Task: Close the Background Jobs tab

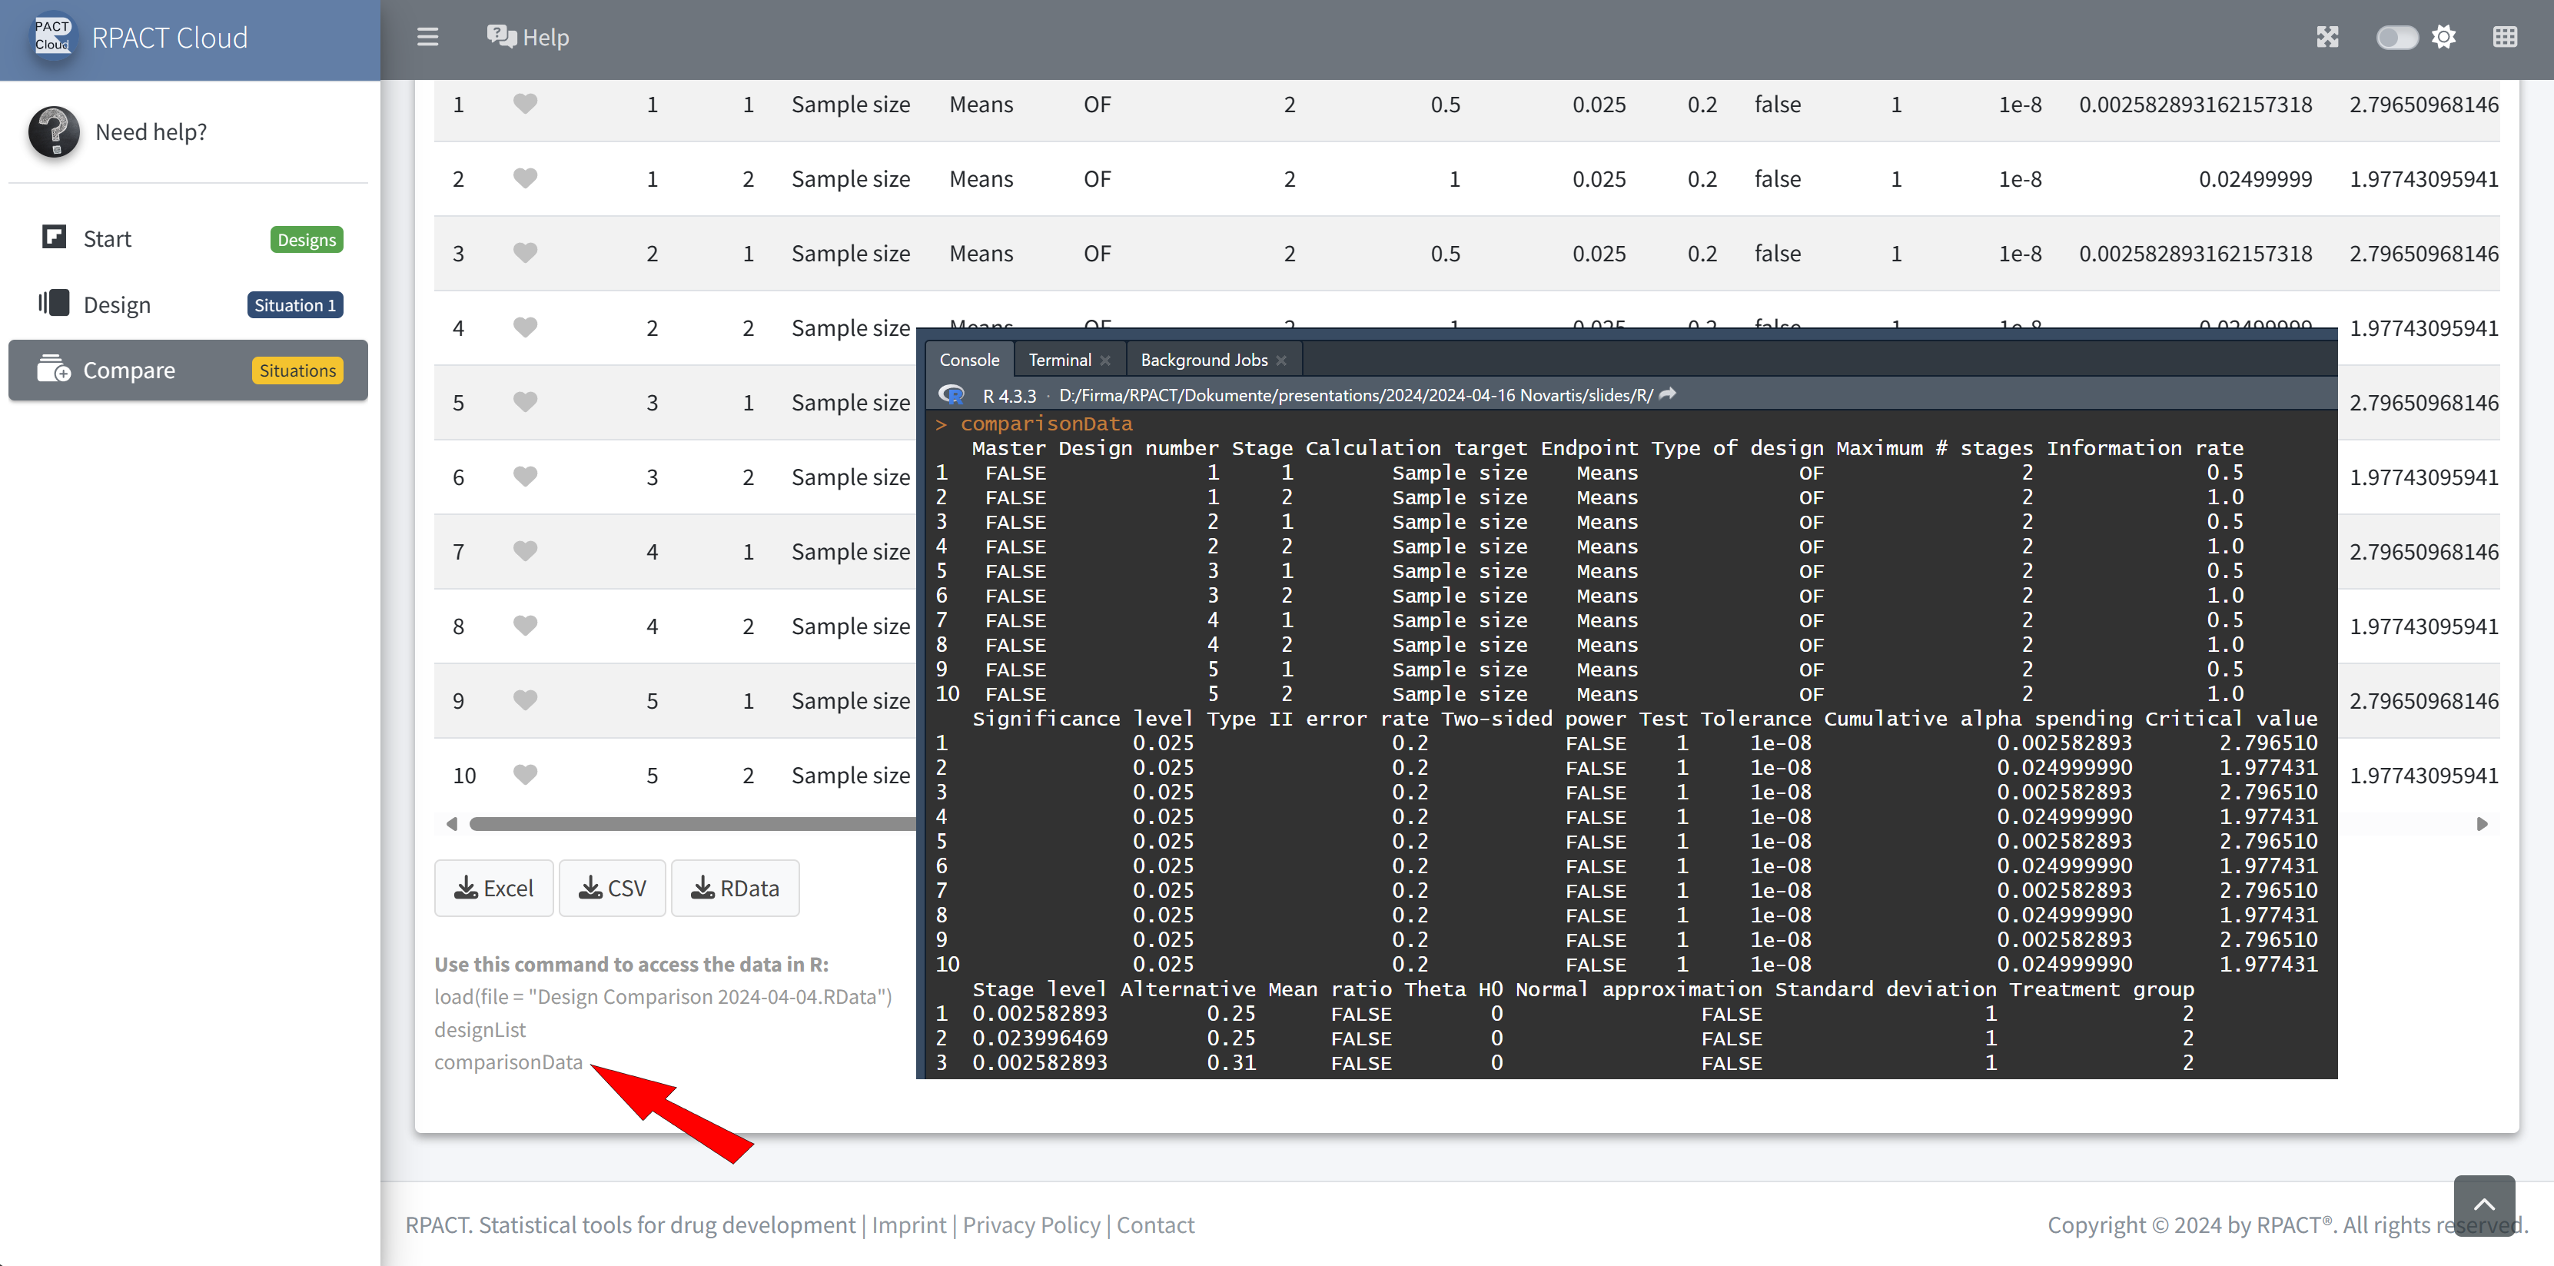Action: [x=1282, y=361]
